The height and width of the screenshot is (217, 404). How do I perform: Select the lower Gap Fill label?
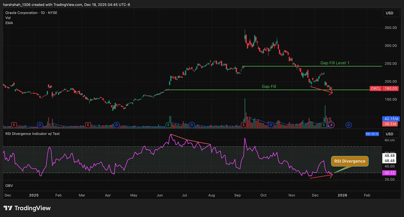pyautogui.click(x=269, y=86)
